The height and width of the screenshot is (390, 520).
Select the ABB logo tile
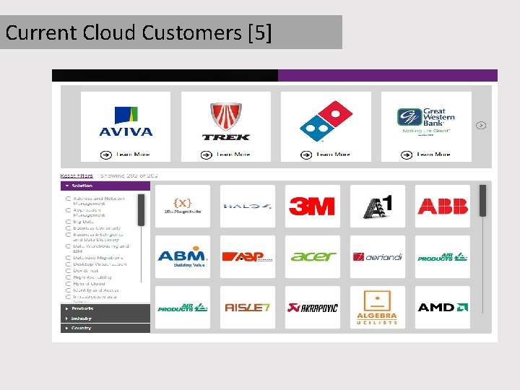[x=443, y=207]
